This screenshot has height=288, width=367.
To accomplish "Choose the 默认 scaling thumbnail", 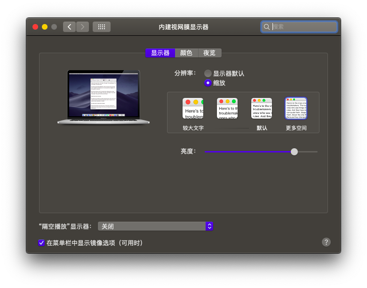I will [x=262, y=108].
